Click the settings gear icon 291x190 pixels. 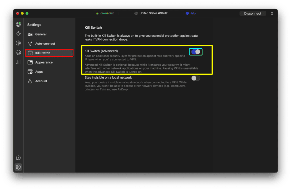pos(18,167)
